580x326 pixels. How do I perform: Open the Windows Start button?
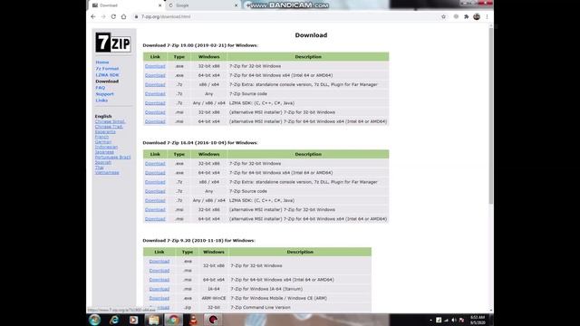[94, 320]
